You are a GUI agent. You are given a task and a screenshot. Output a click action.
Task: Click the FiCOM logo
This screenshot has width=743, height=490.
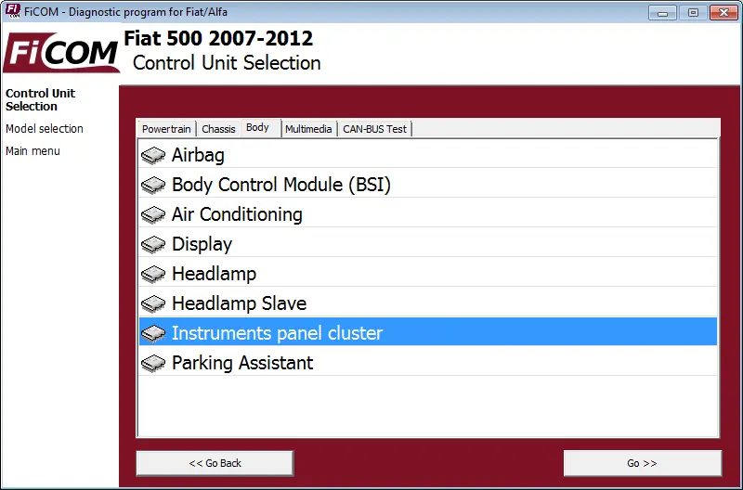(60, 53)
